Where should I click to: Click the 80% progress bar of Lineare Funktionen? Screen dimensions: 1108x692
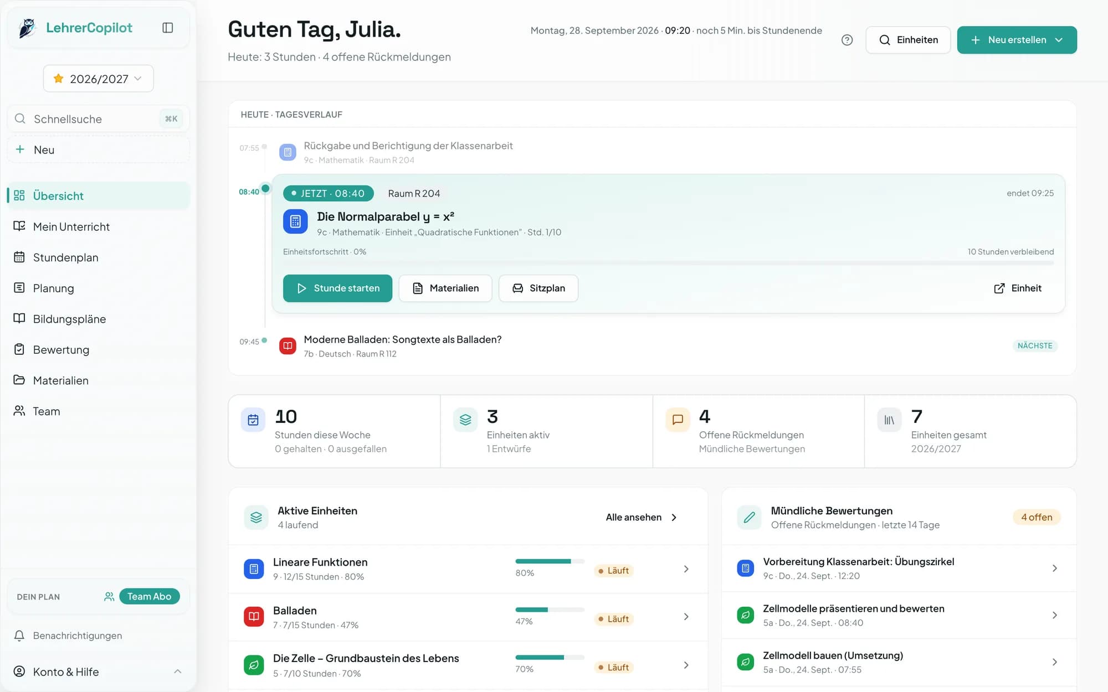coord(550,561)
